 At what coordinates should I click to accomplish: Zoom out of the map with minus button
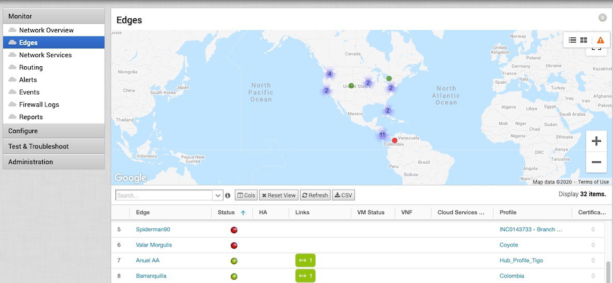[596, 162]
